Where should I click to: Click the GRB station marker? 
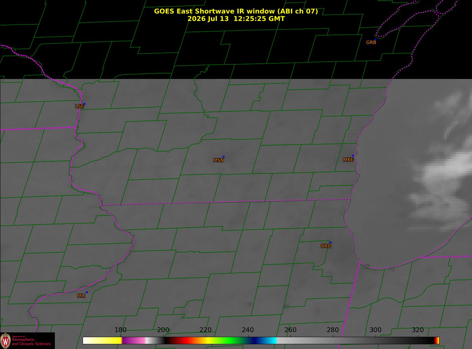[x=375, y=39]
